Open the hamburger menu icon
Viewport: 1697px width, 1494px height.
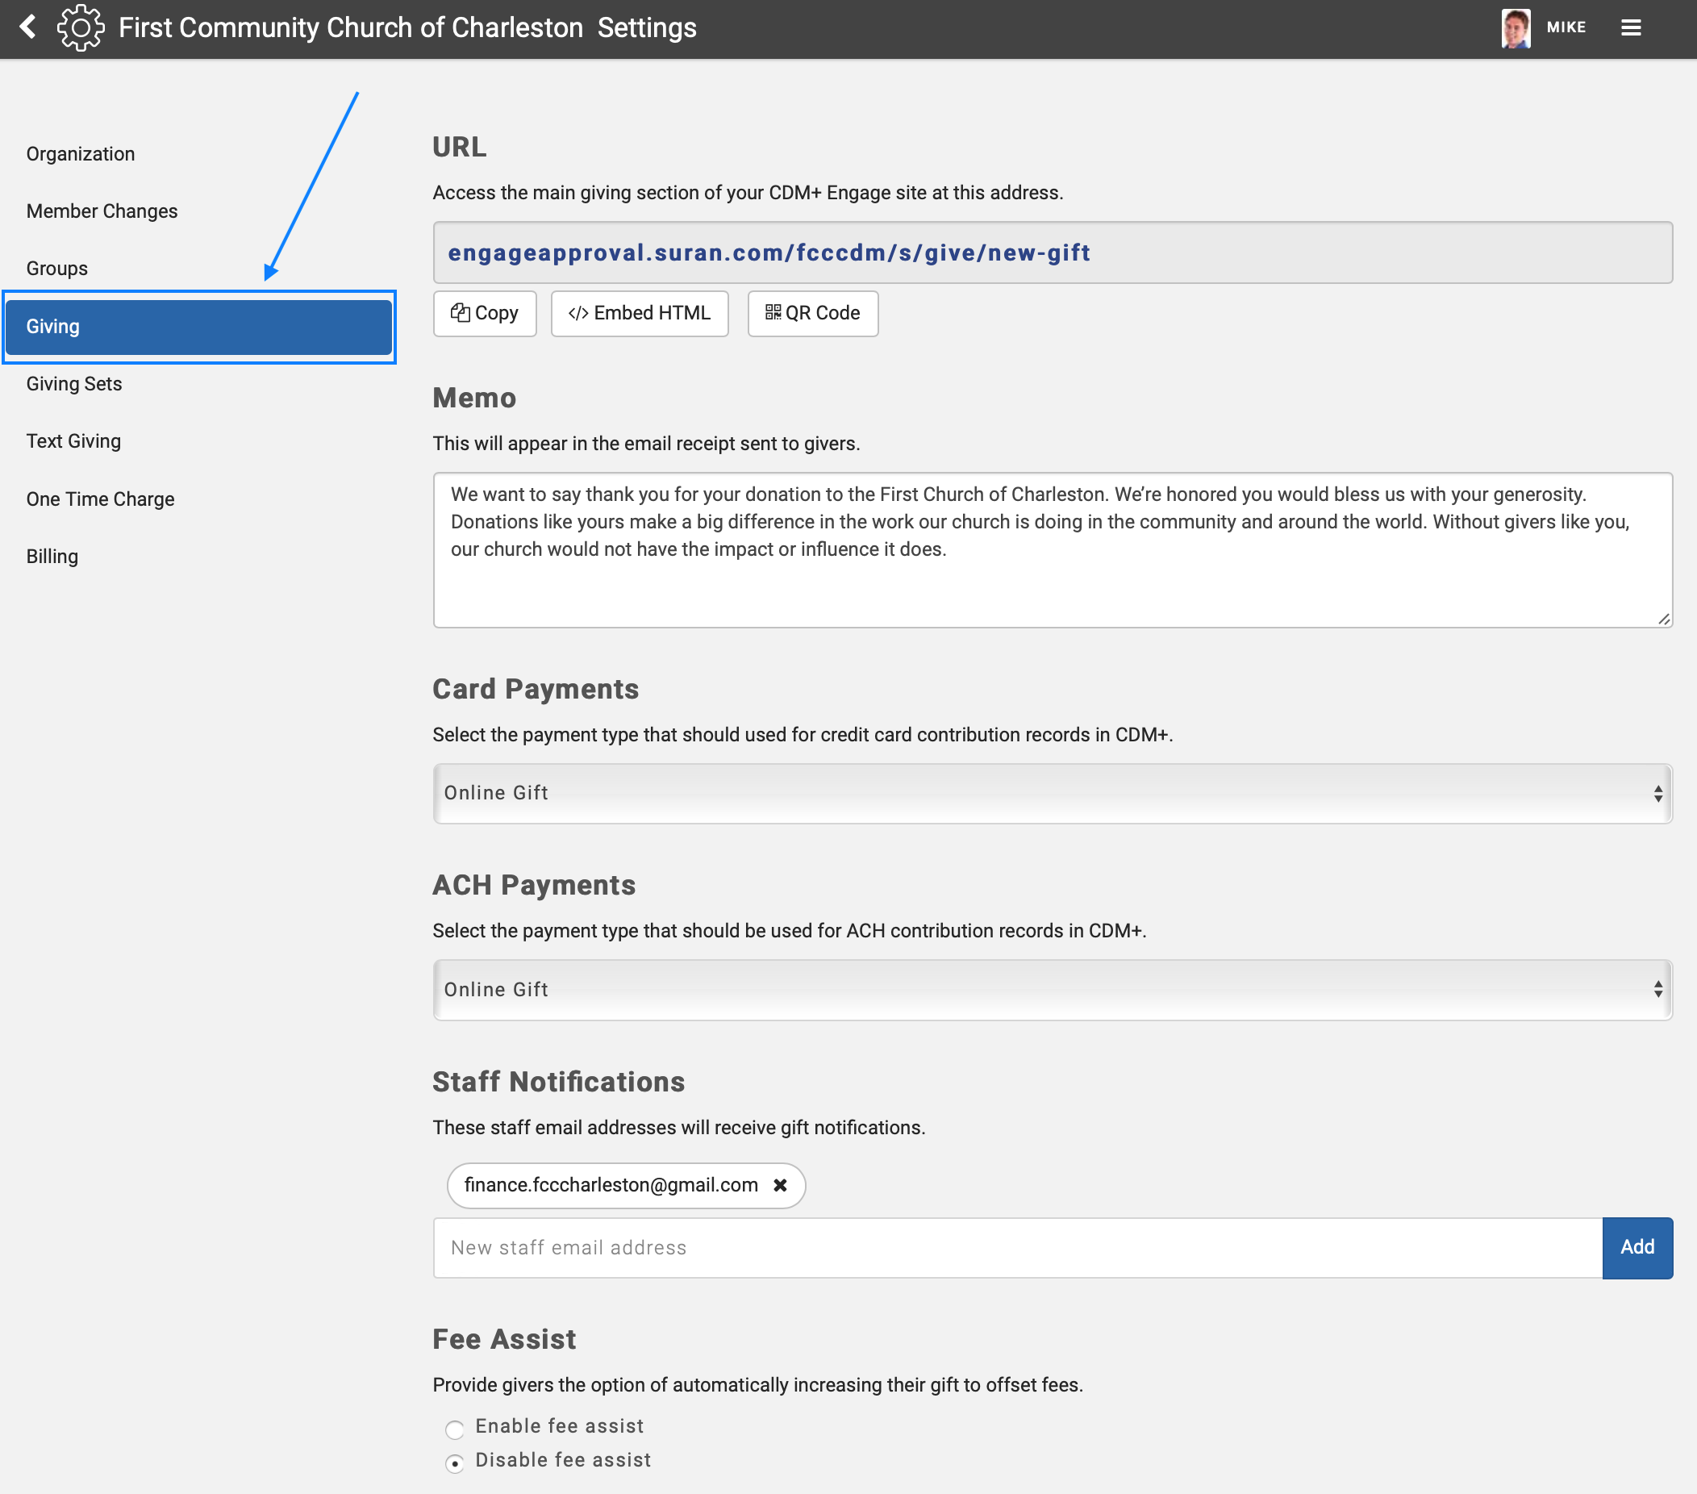(1630, 27)
